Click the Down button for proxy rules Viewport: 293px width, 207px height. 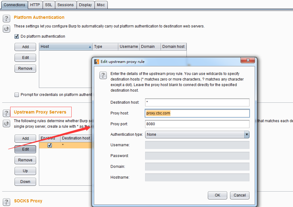click(25, 182)
